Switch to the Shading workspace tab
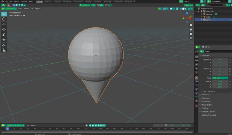The height and width of the screenshot is (135, 232). click(x=88, y=2)
